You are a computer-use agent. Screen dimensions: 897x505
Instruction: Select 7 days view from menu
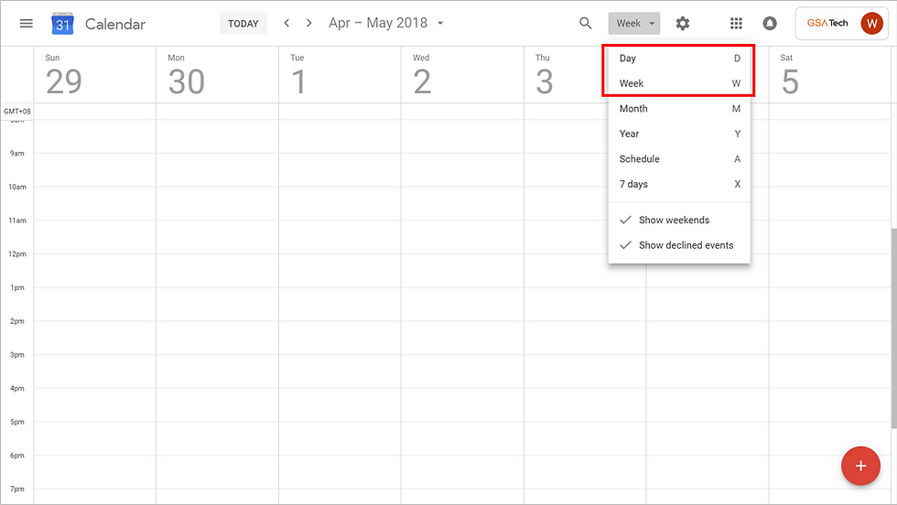679,184
